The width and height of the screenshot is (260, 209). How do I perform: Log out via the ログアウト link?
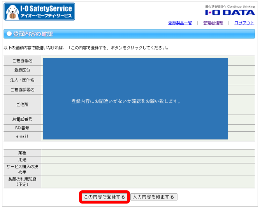click(244, 23)
